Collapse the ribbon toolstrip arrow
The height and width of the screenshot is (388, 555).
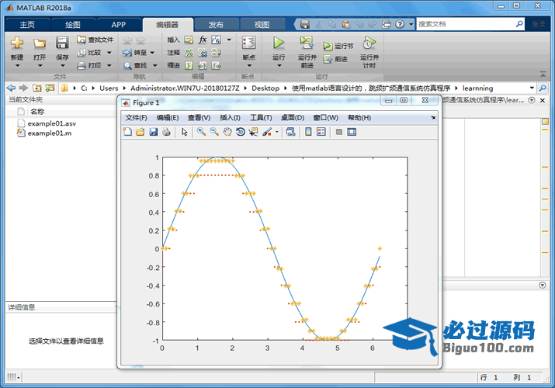(x=543, y=74)
